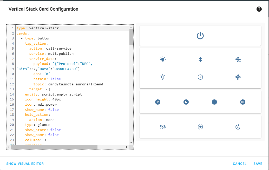Open the help question mark icon
Screen dimensions: 269x170
pyautogui.click(x=259, y=9)
